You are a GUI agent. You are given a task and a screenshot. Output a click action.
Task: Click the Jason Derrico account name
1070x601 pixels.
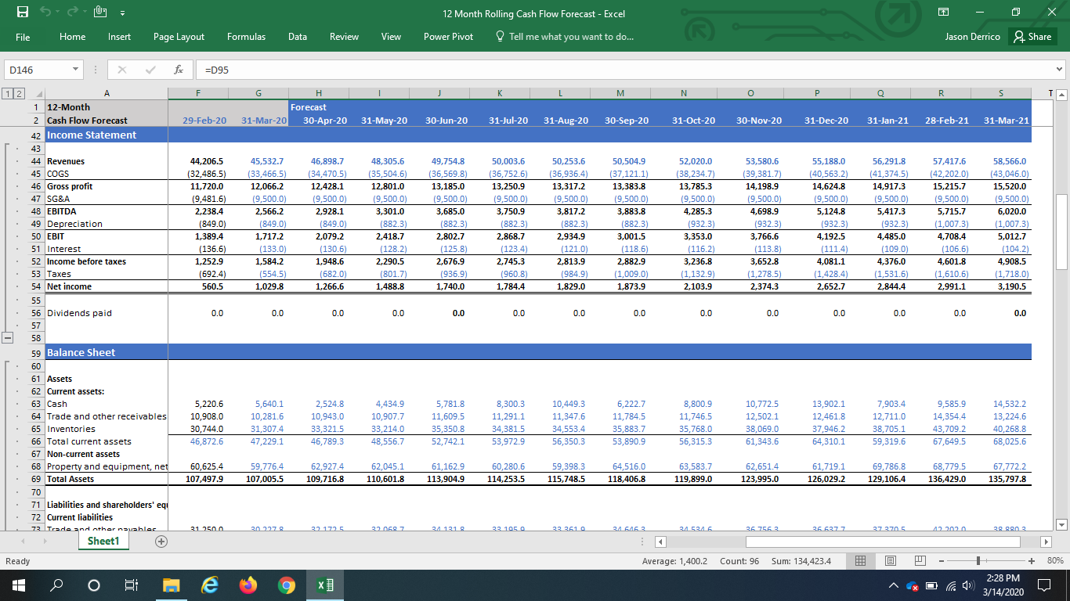pos(973,37)
